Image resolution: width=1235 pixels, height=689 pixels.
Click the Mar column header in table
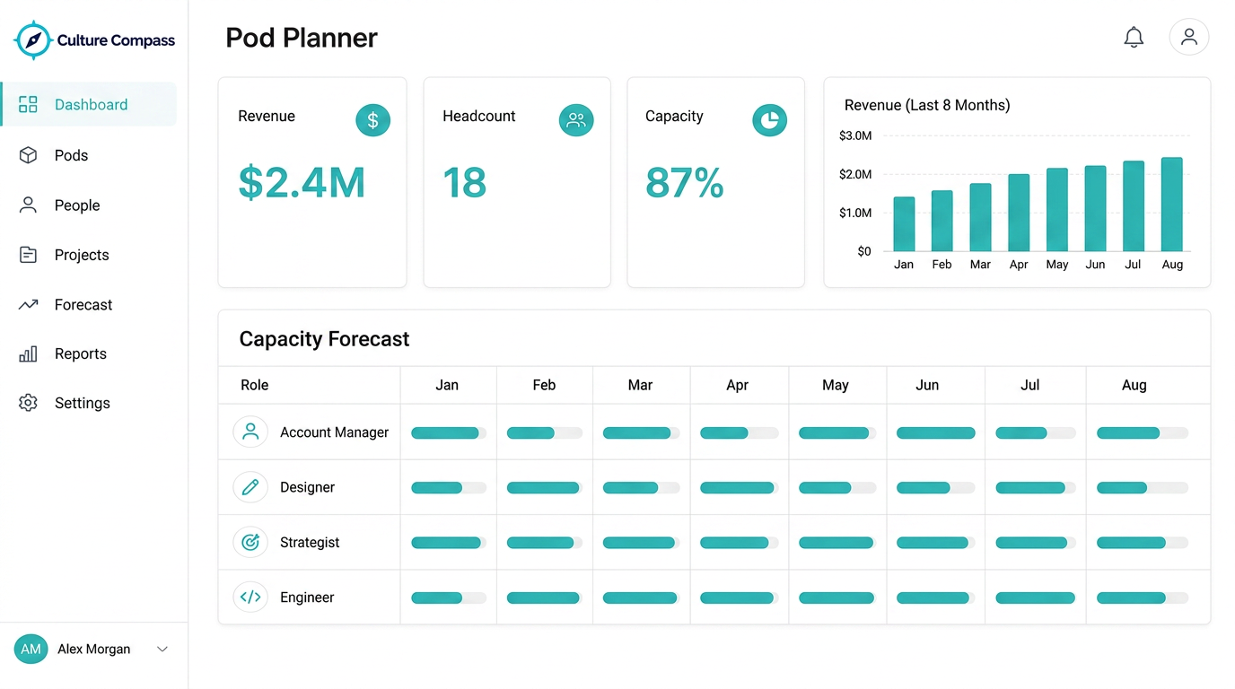tap(640, 385)
